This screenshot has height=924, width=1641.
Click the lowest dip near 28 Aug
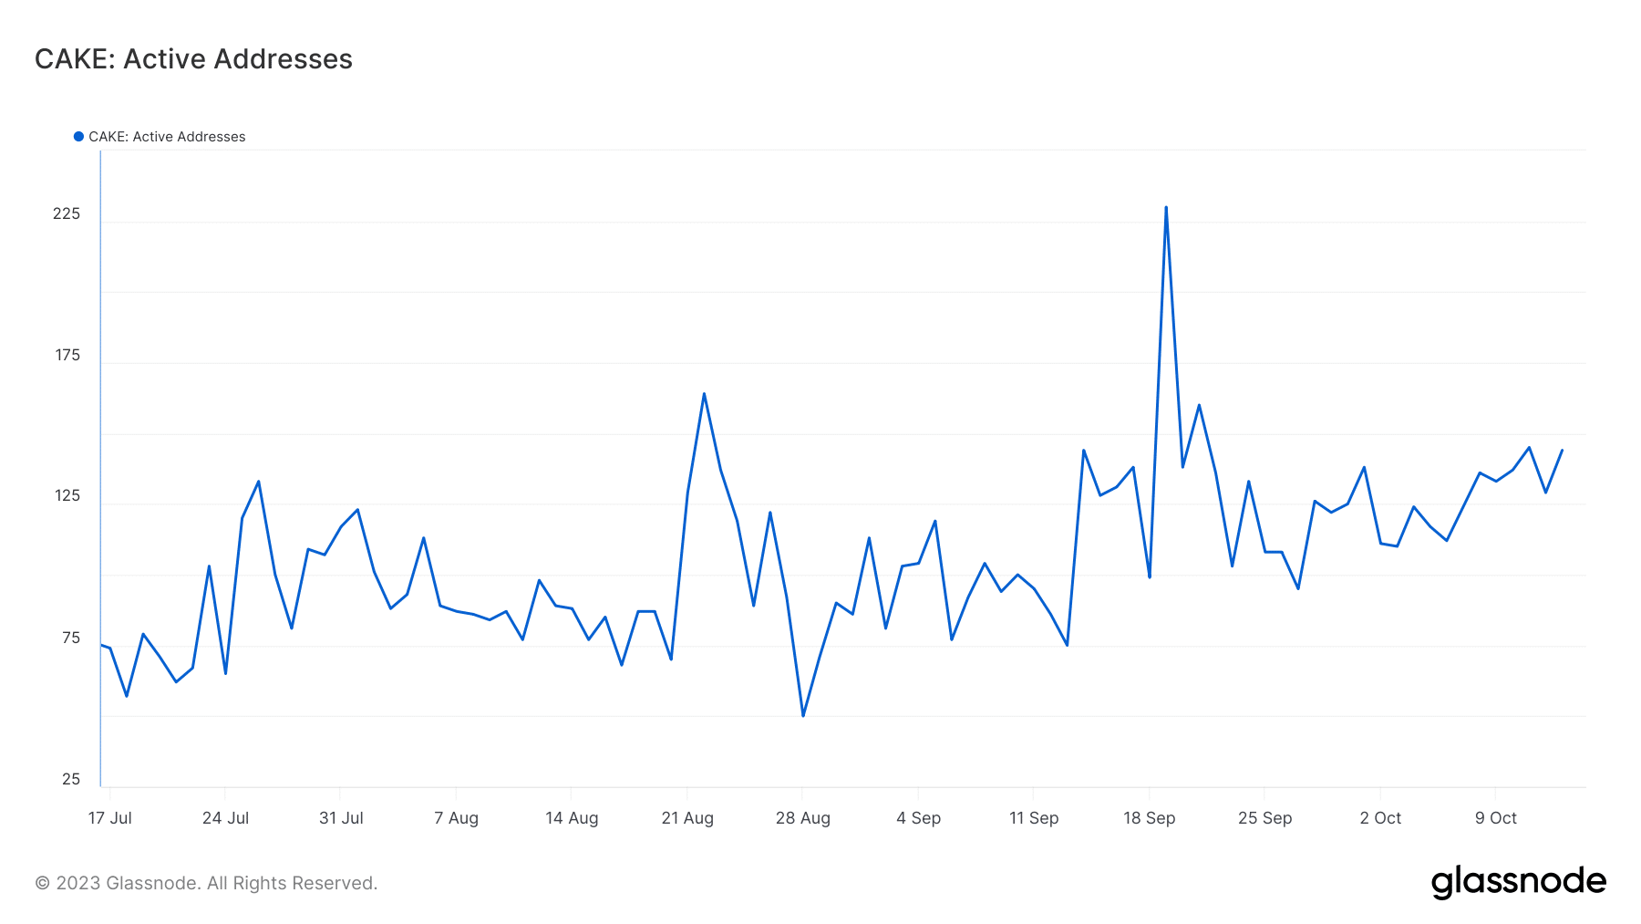[x=803, y=715]
